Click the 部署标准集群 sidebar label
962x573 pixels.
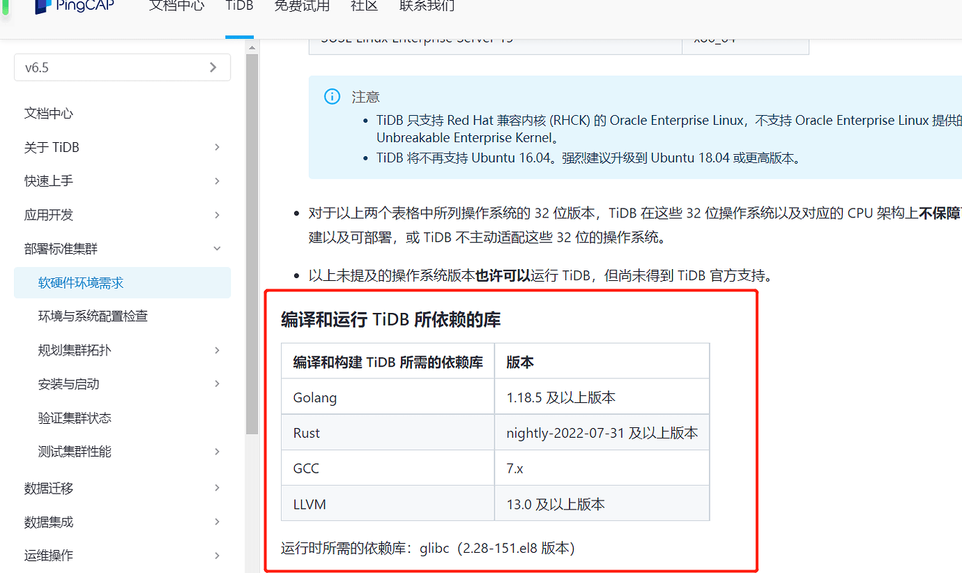tap(61, 249)
